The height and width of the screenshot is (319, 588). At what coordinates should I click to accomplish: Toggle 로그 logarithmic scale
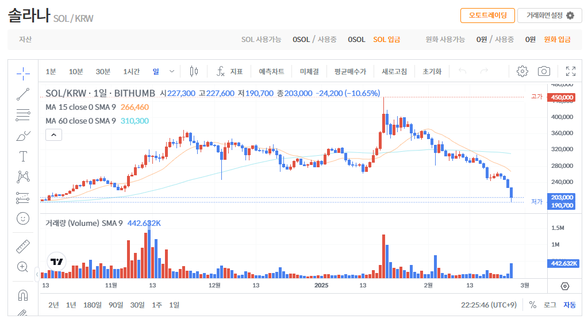[x=549, y=305]
